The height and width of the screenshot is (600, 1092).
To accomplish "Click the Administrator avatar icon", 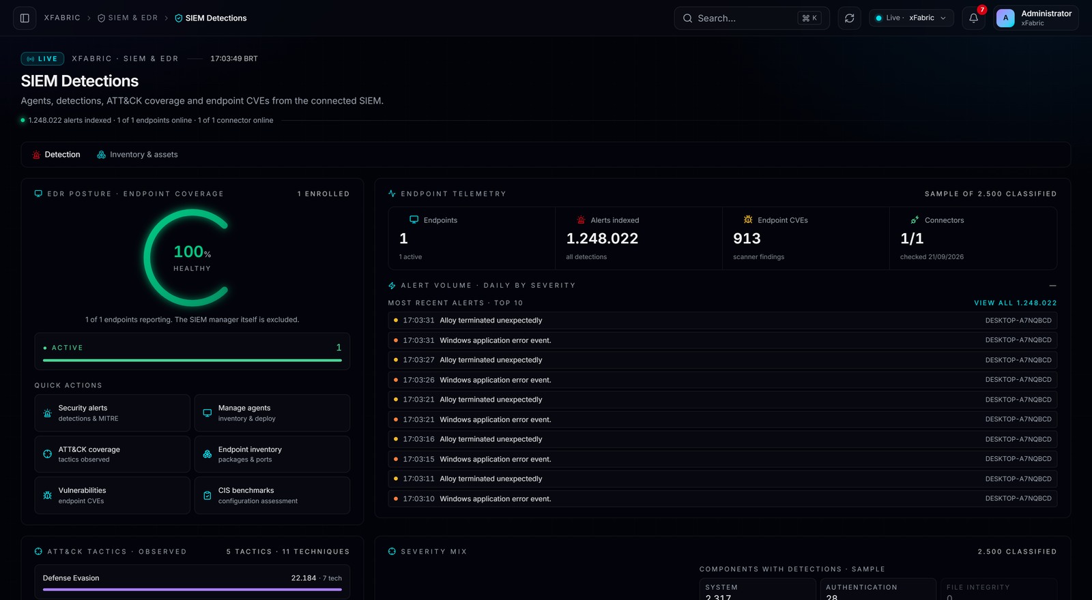I will point(1005,18).
